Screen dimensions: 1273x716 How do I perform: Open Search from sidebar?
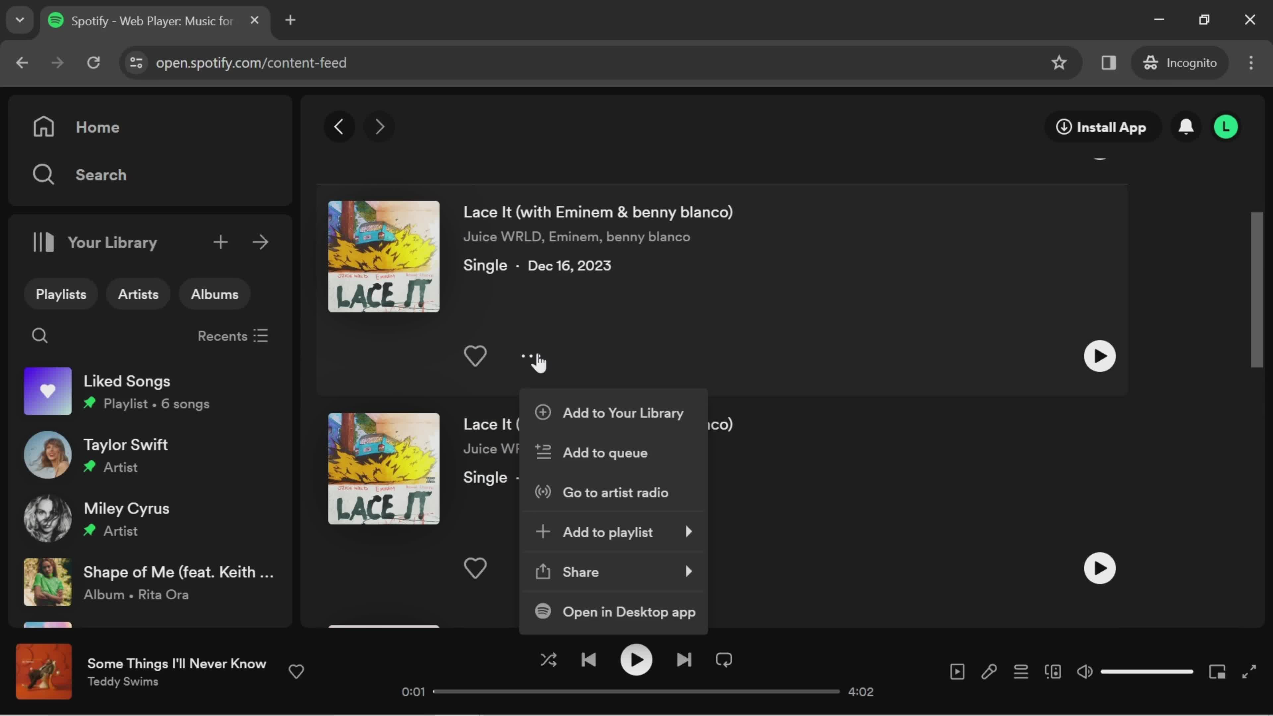click(80, 174)
